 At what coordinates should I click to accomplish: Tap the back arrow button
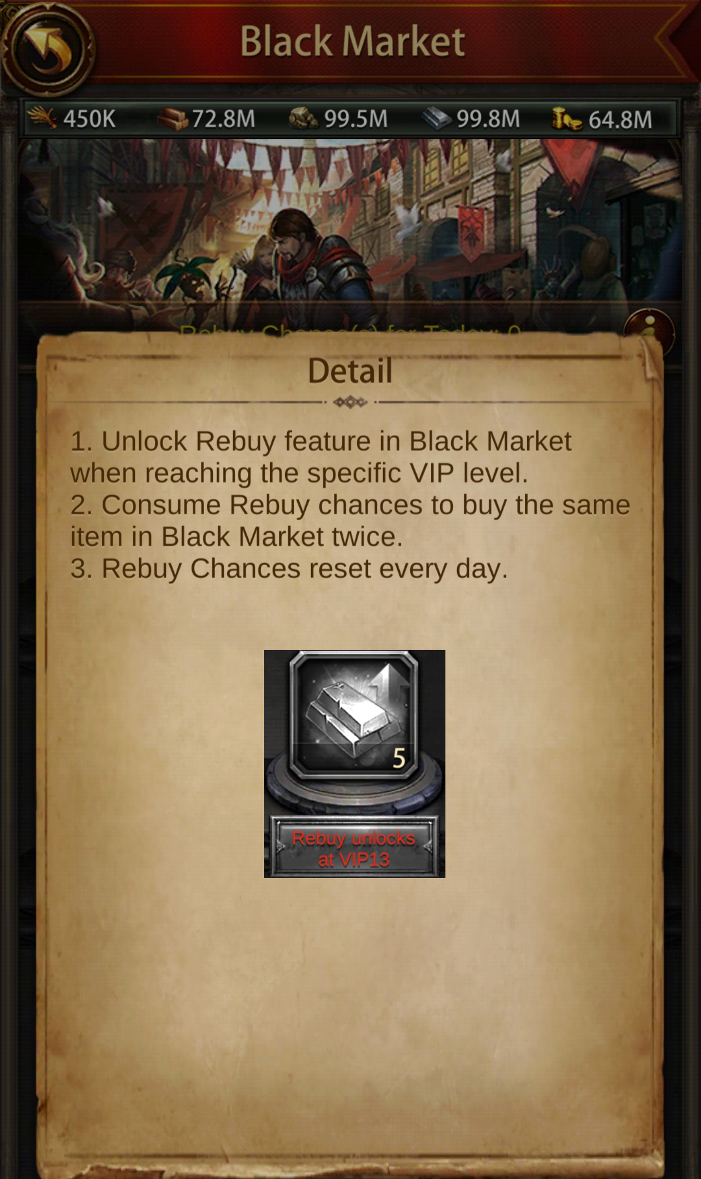(x=47, y=48)
